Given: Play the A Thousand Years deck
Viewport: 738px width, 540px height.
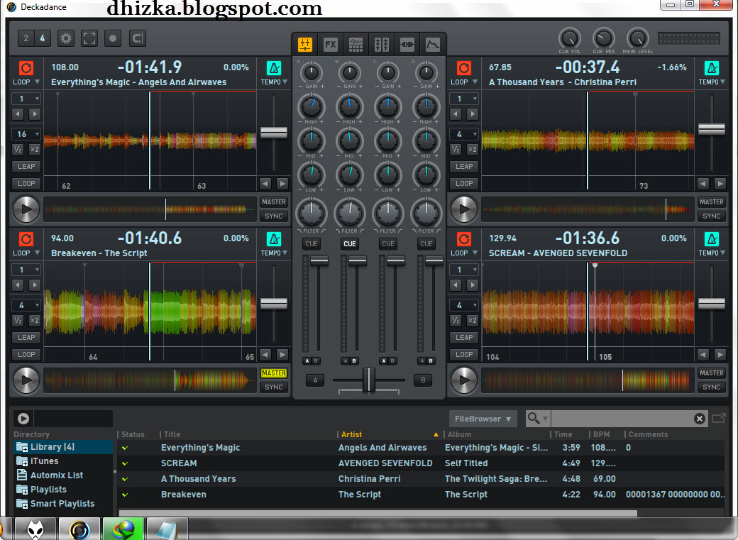Looking at the screenshot, I should coord(464,209).
